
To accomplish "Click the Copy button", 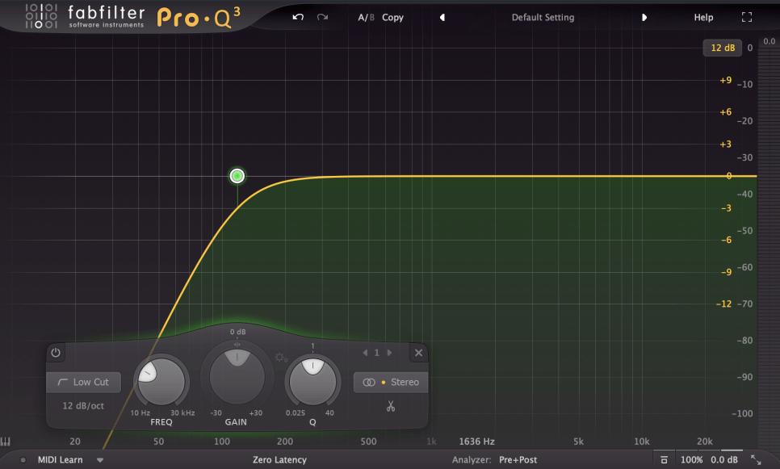I will (x=393, y=17).
